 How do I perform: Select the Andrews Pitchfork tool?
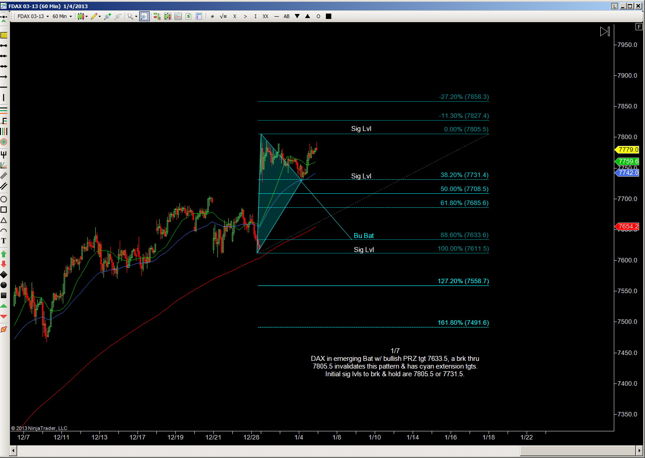pyautogui.click(x=4, y=154)
